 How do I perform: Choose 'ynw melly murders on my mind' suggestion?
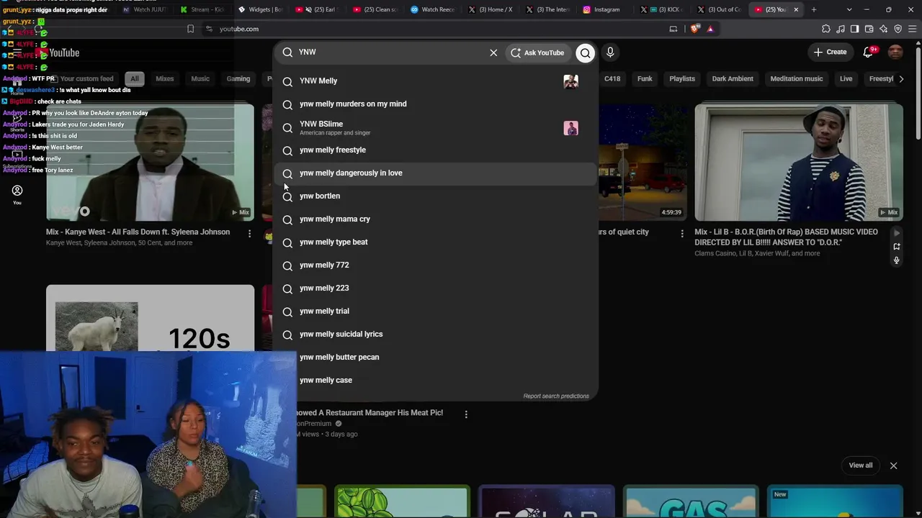click(436, 104)
